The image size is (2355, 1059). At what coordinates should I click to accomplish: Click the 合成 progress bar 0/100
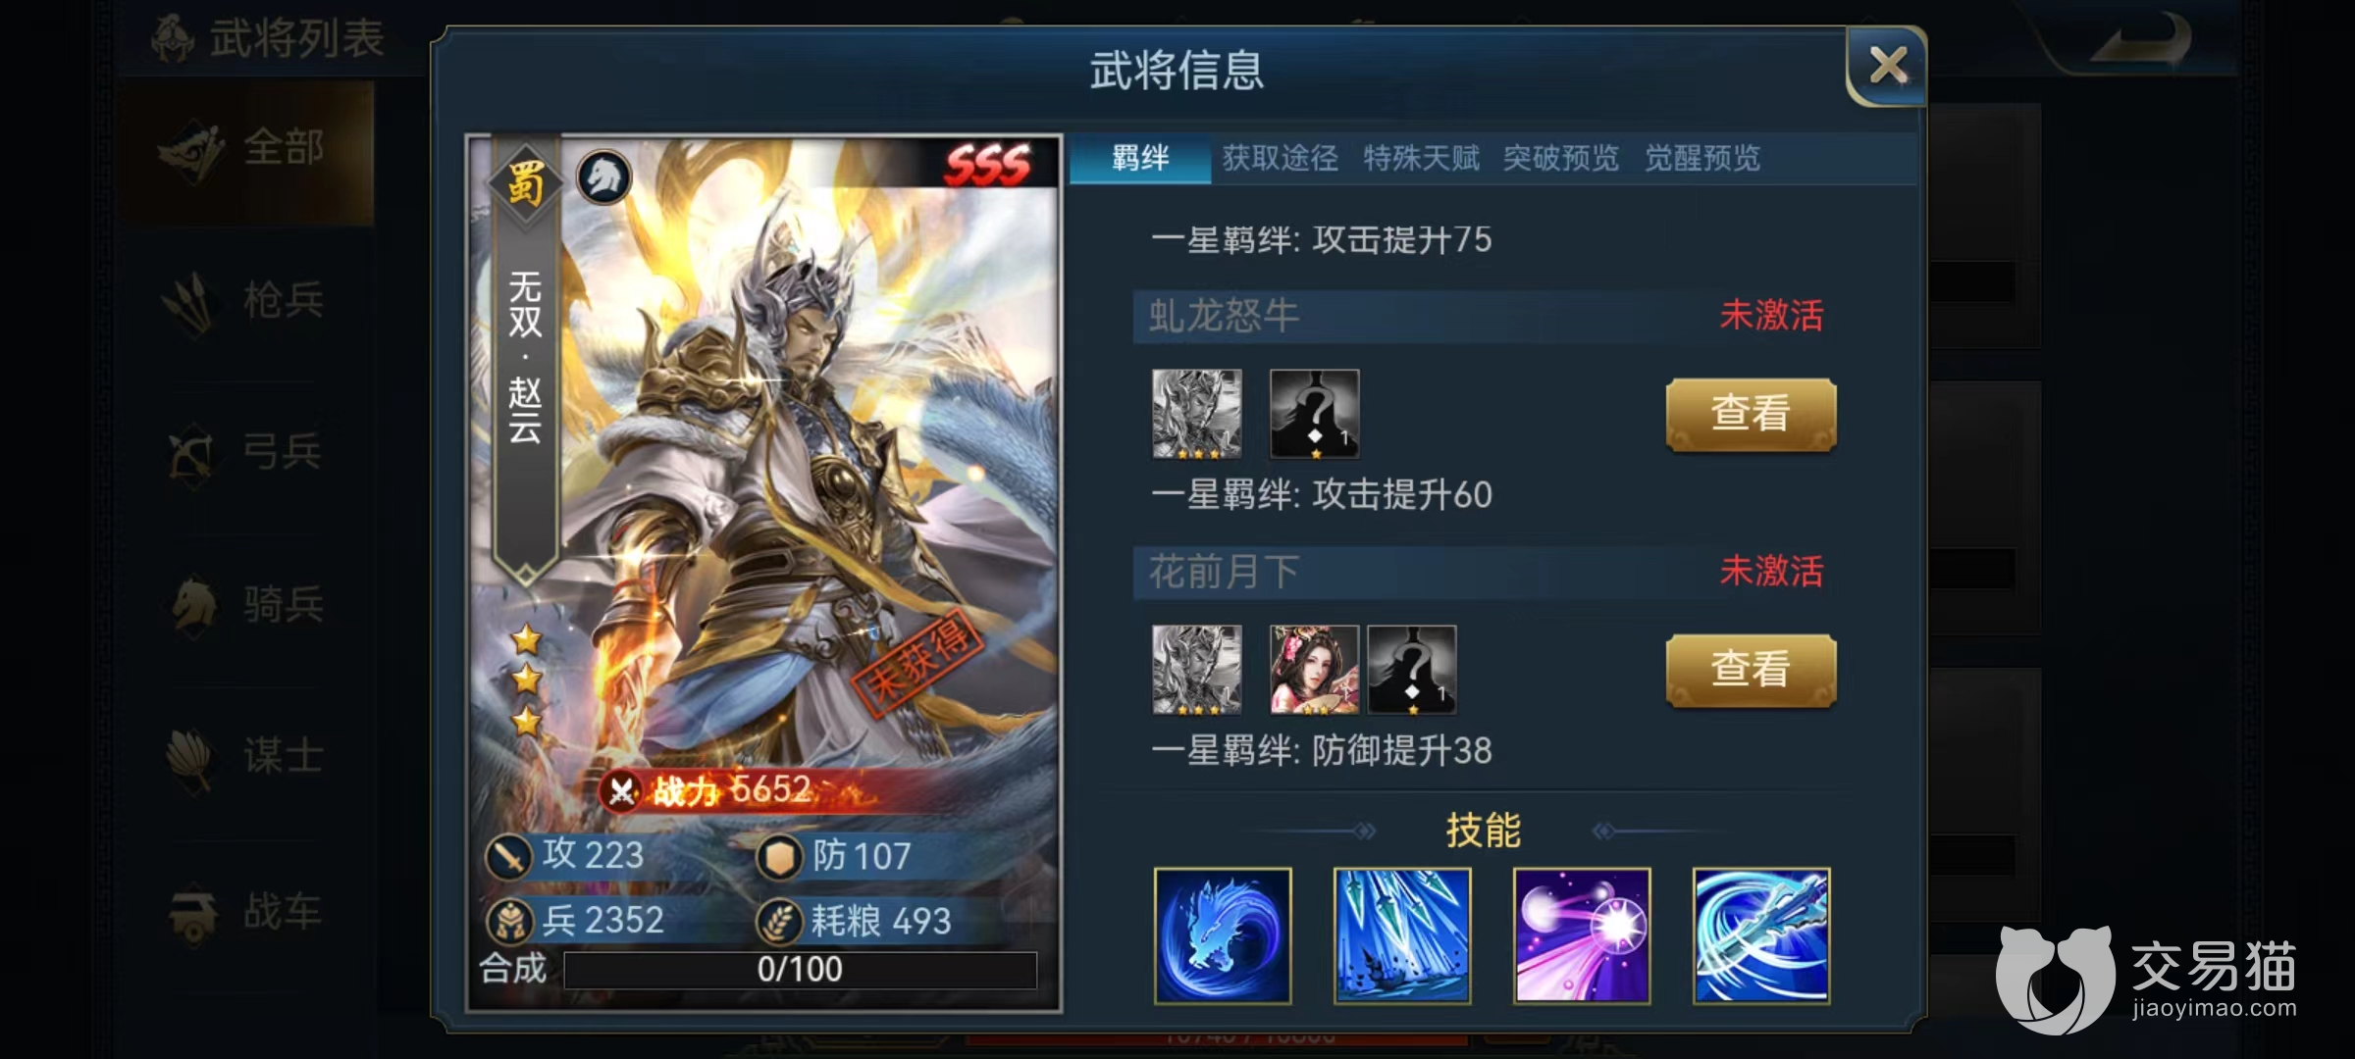800,970
